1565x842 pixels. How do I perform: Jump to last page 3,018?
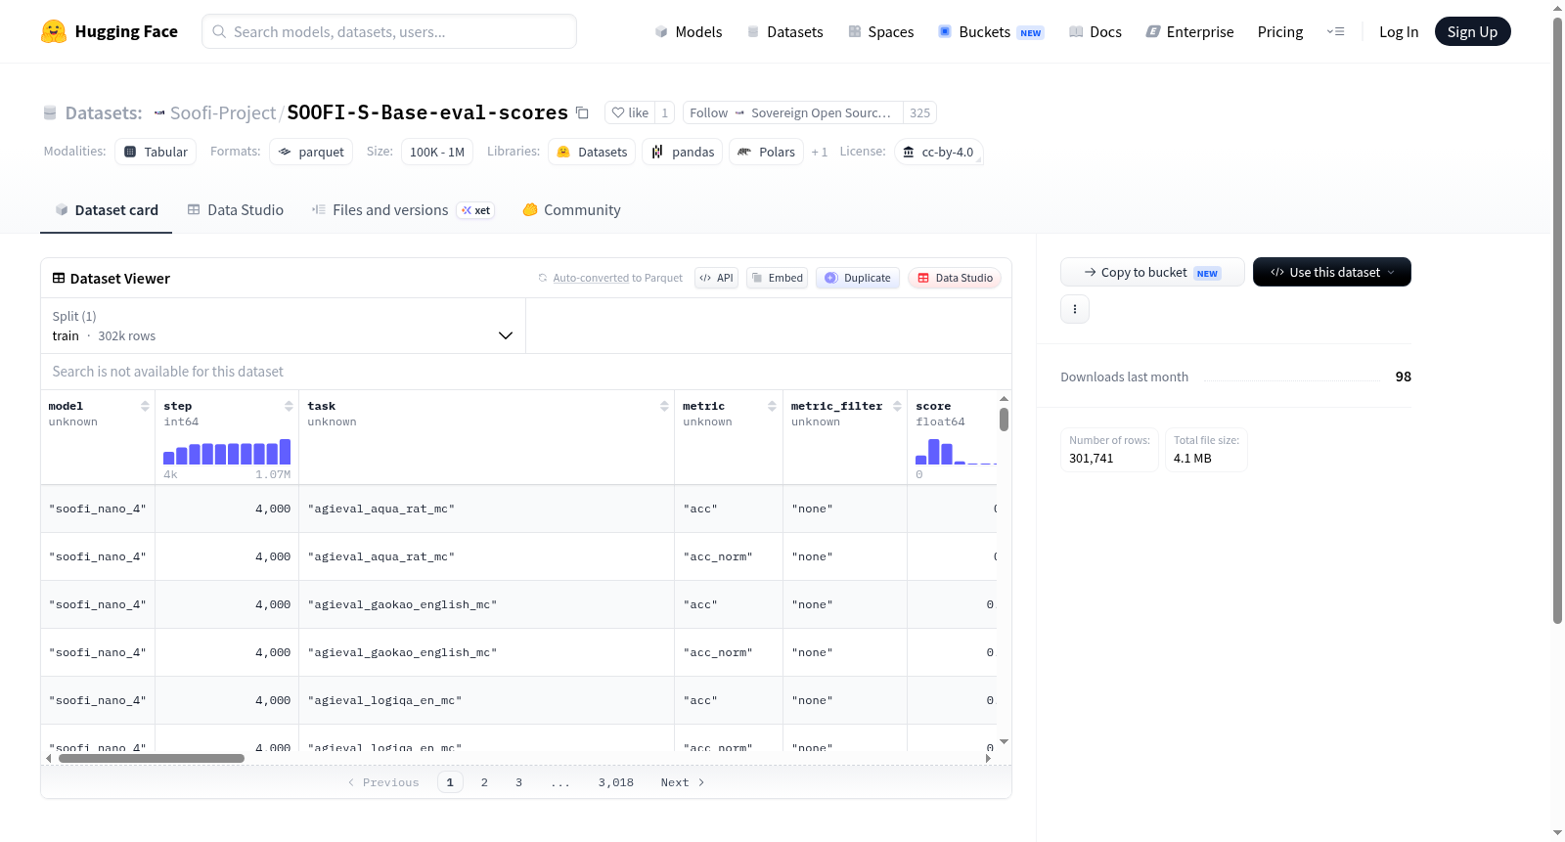click(x=616, y=782)
